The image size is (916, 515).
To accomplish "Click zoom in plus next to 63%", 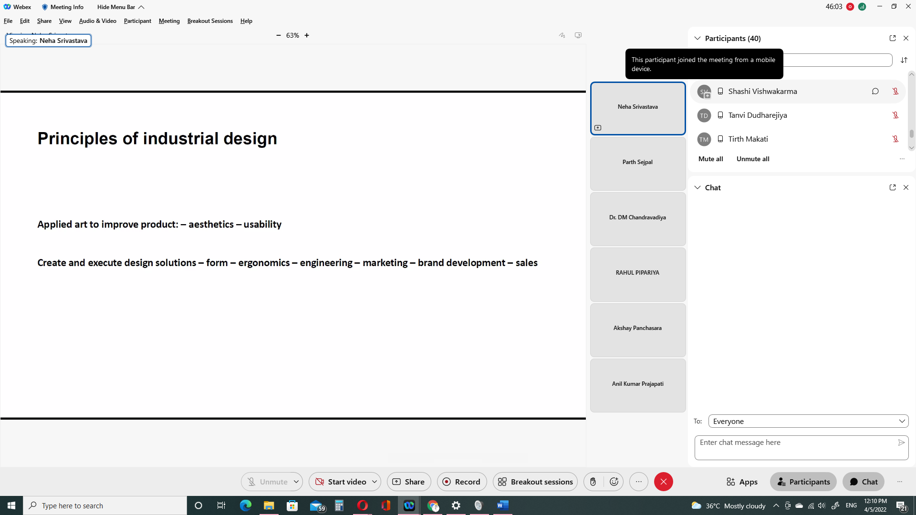I will [307, 35].
